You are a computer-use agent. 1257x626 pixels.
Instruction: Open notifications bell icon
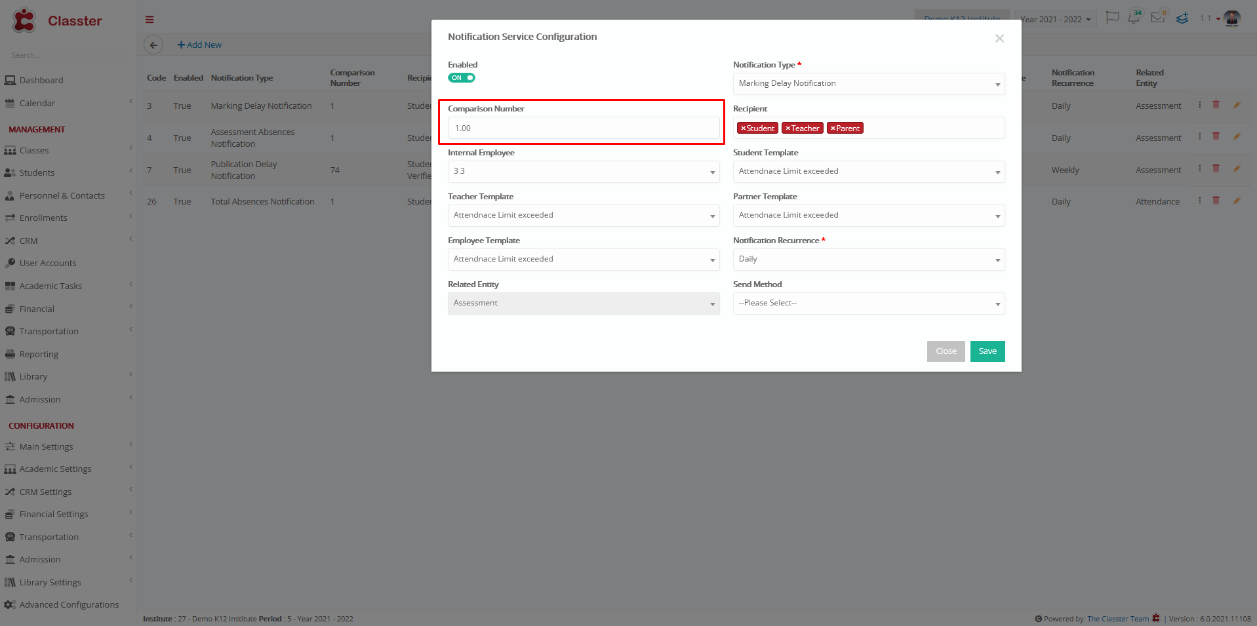(x=1134, y=18)
